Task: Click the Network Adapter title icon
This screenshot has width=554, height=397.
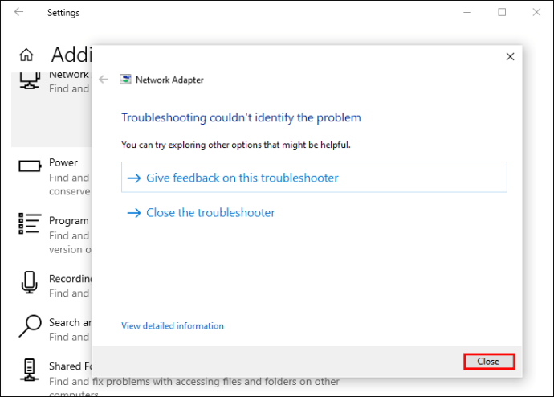Action: point(125,80)
